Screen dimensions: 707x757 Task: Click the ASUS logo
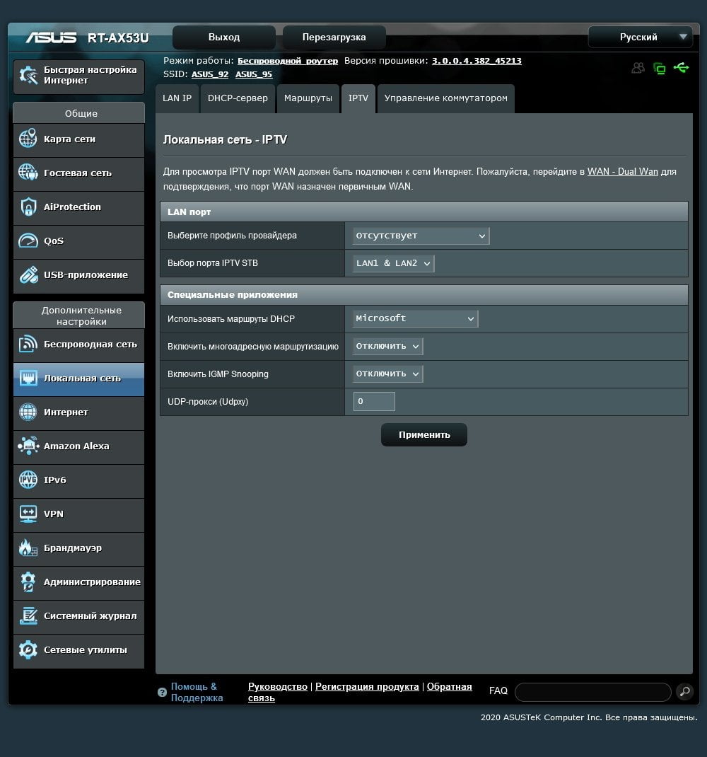51,37
